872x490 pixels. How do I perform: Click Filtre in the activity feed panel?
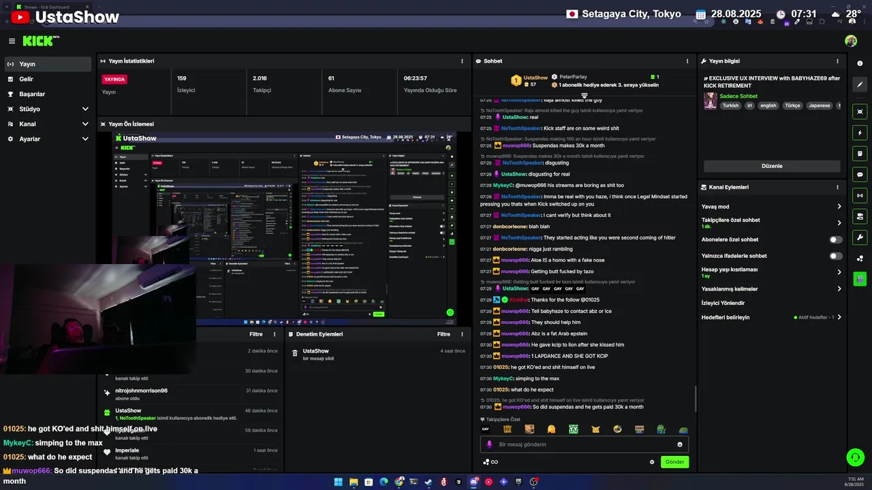click(x=256, y=334)
